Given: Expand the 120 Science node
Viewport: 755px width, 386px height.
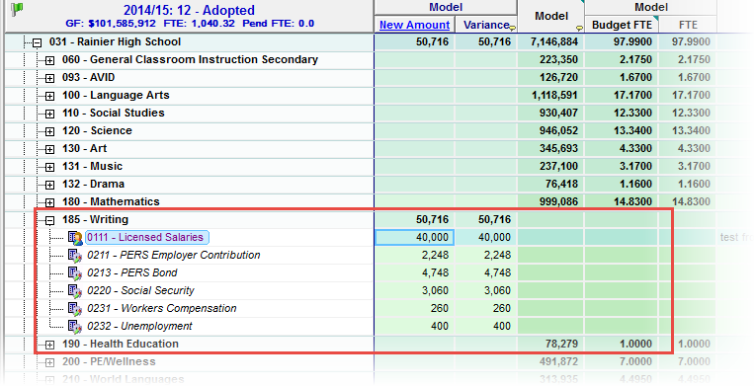Looking at the screenshot, I should 49,132.
